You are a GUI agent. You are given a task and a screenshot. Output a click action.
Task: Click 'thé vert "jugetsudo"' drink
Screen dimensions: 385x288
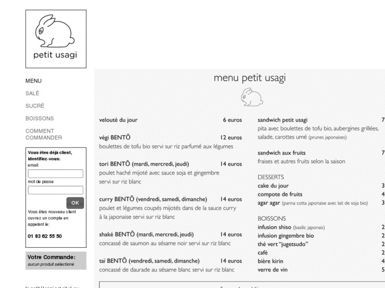pyautogui.click(x=283, y=244)
